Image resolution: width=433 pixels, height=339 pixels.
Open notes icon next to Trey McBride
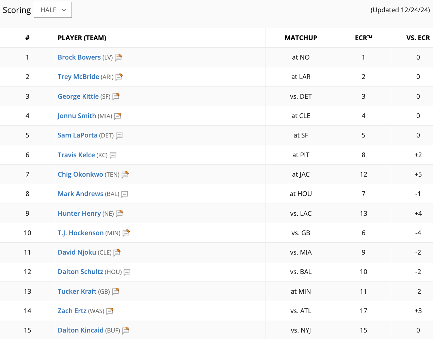pos(119,77)
